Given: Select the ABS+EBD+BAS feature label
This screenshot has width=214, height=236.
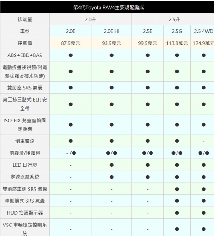Looking at the screenshot, I should tap(25, 55).
